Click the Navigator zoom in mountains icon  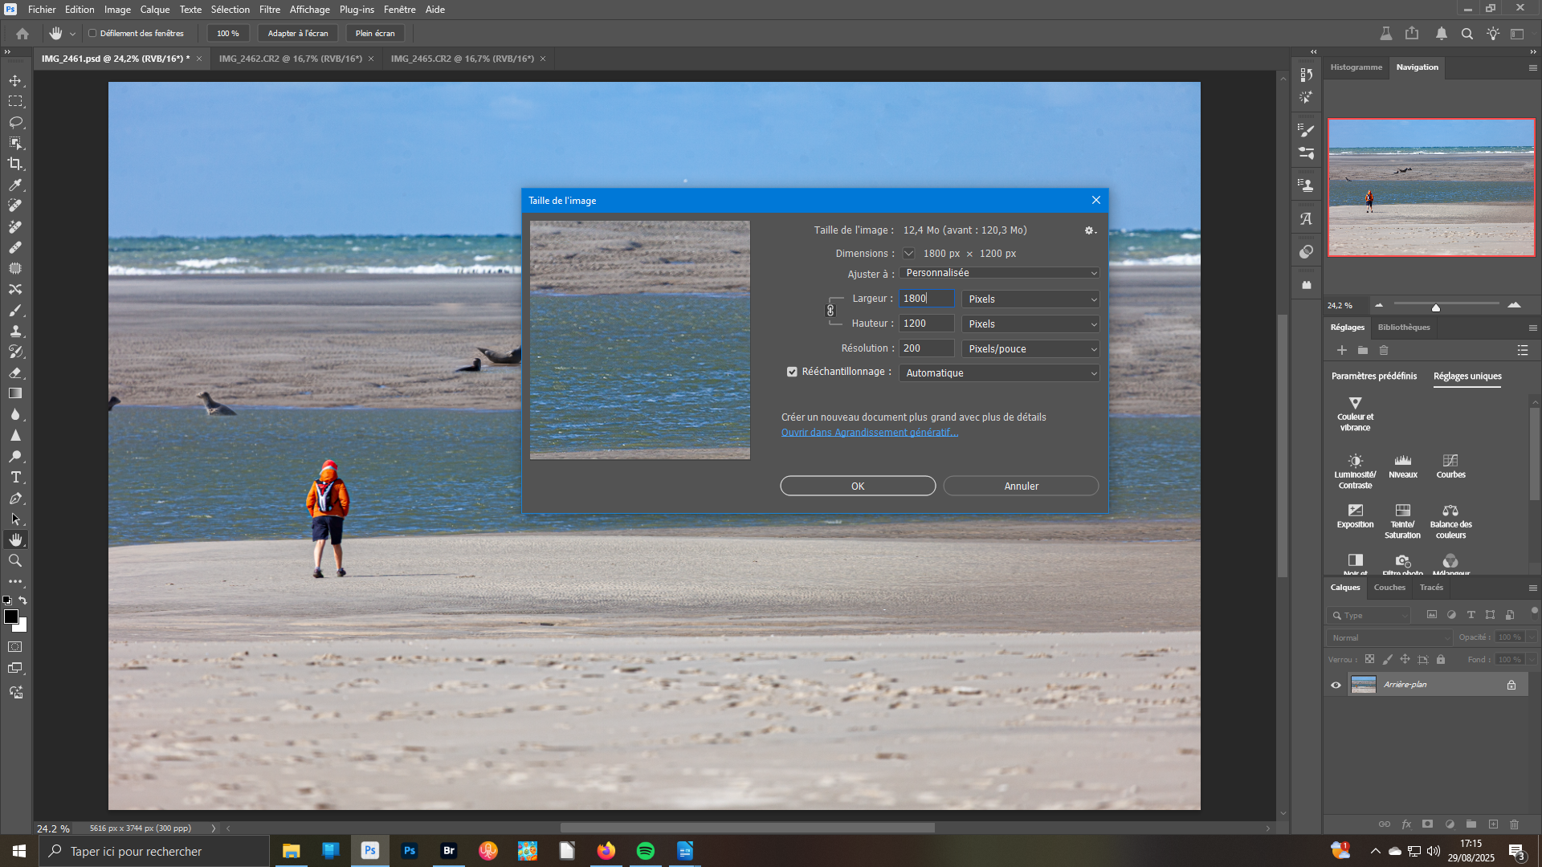1514,305
